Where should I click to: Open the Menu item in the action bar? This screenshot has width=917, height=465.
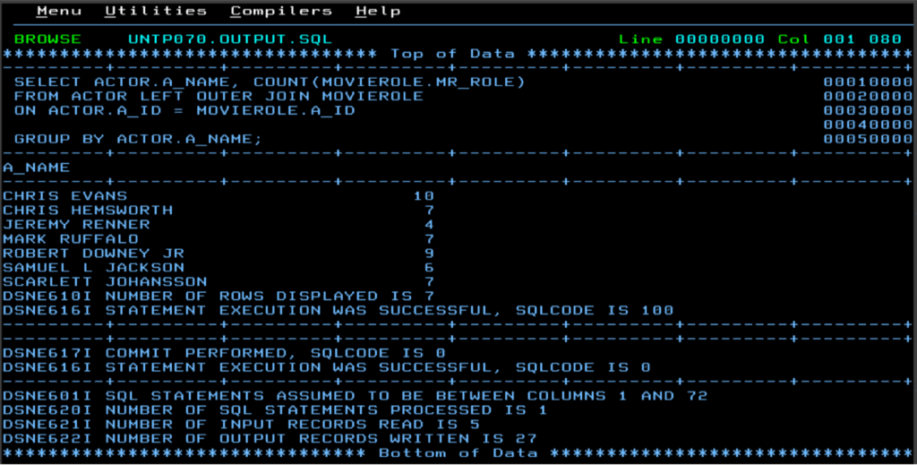[58, 12]
